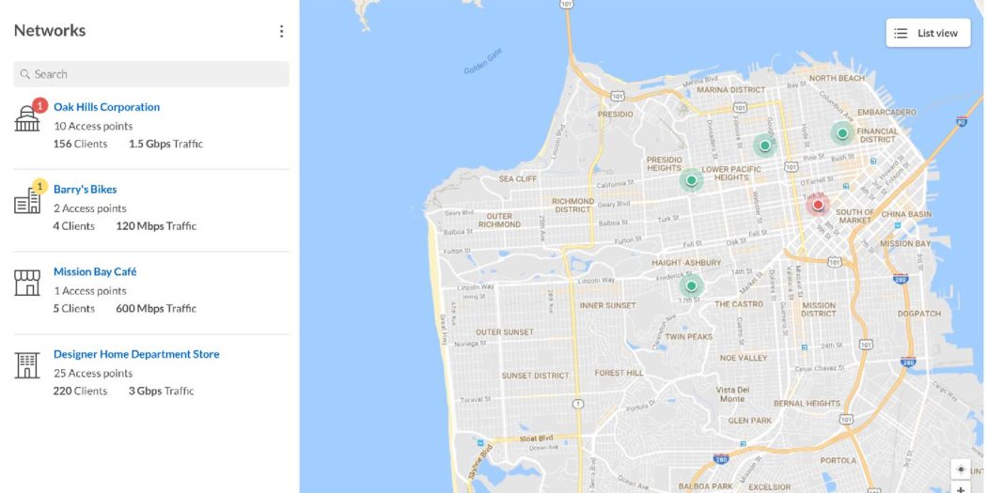Viewport: 987px width, 493px height.
Task: Select the red access point marker near Turk St
Action: pyautogui.click(x=818, y=205)
